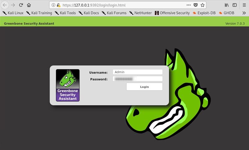The width and height of the screenshot is (249, 150).
Task: Click the browser Back arrow
Action: 5,5
